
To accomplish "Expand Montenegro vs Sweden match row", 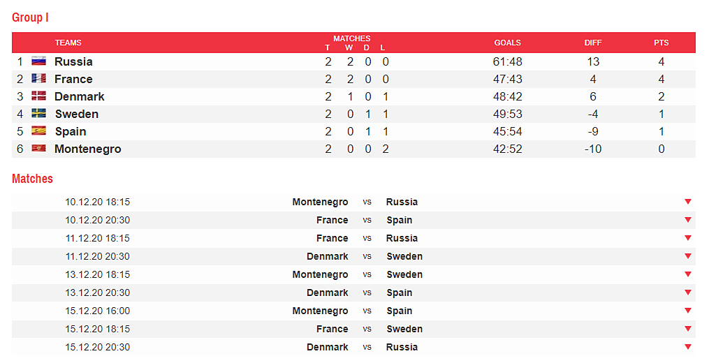I will pyautogui.click(x=688, y=274).
